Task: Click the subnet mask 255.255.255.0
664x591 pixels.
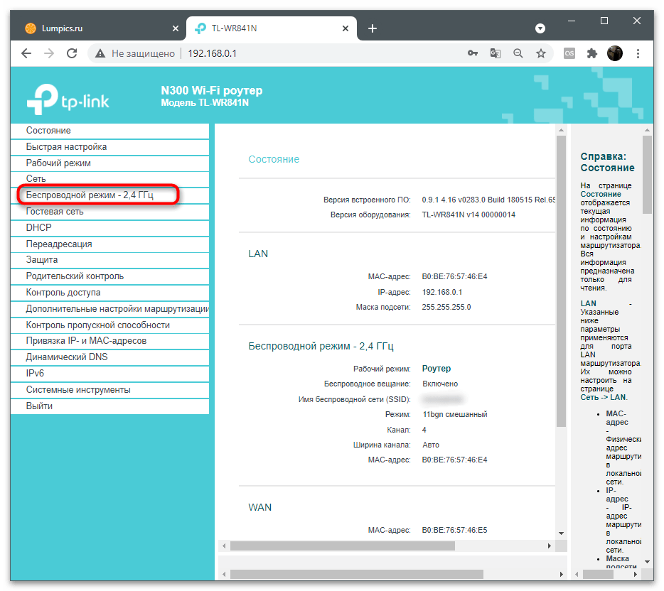Action: point(446,307)
